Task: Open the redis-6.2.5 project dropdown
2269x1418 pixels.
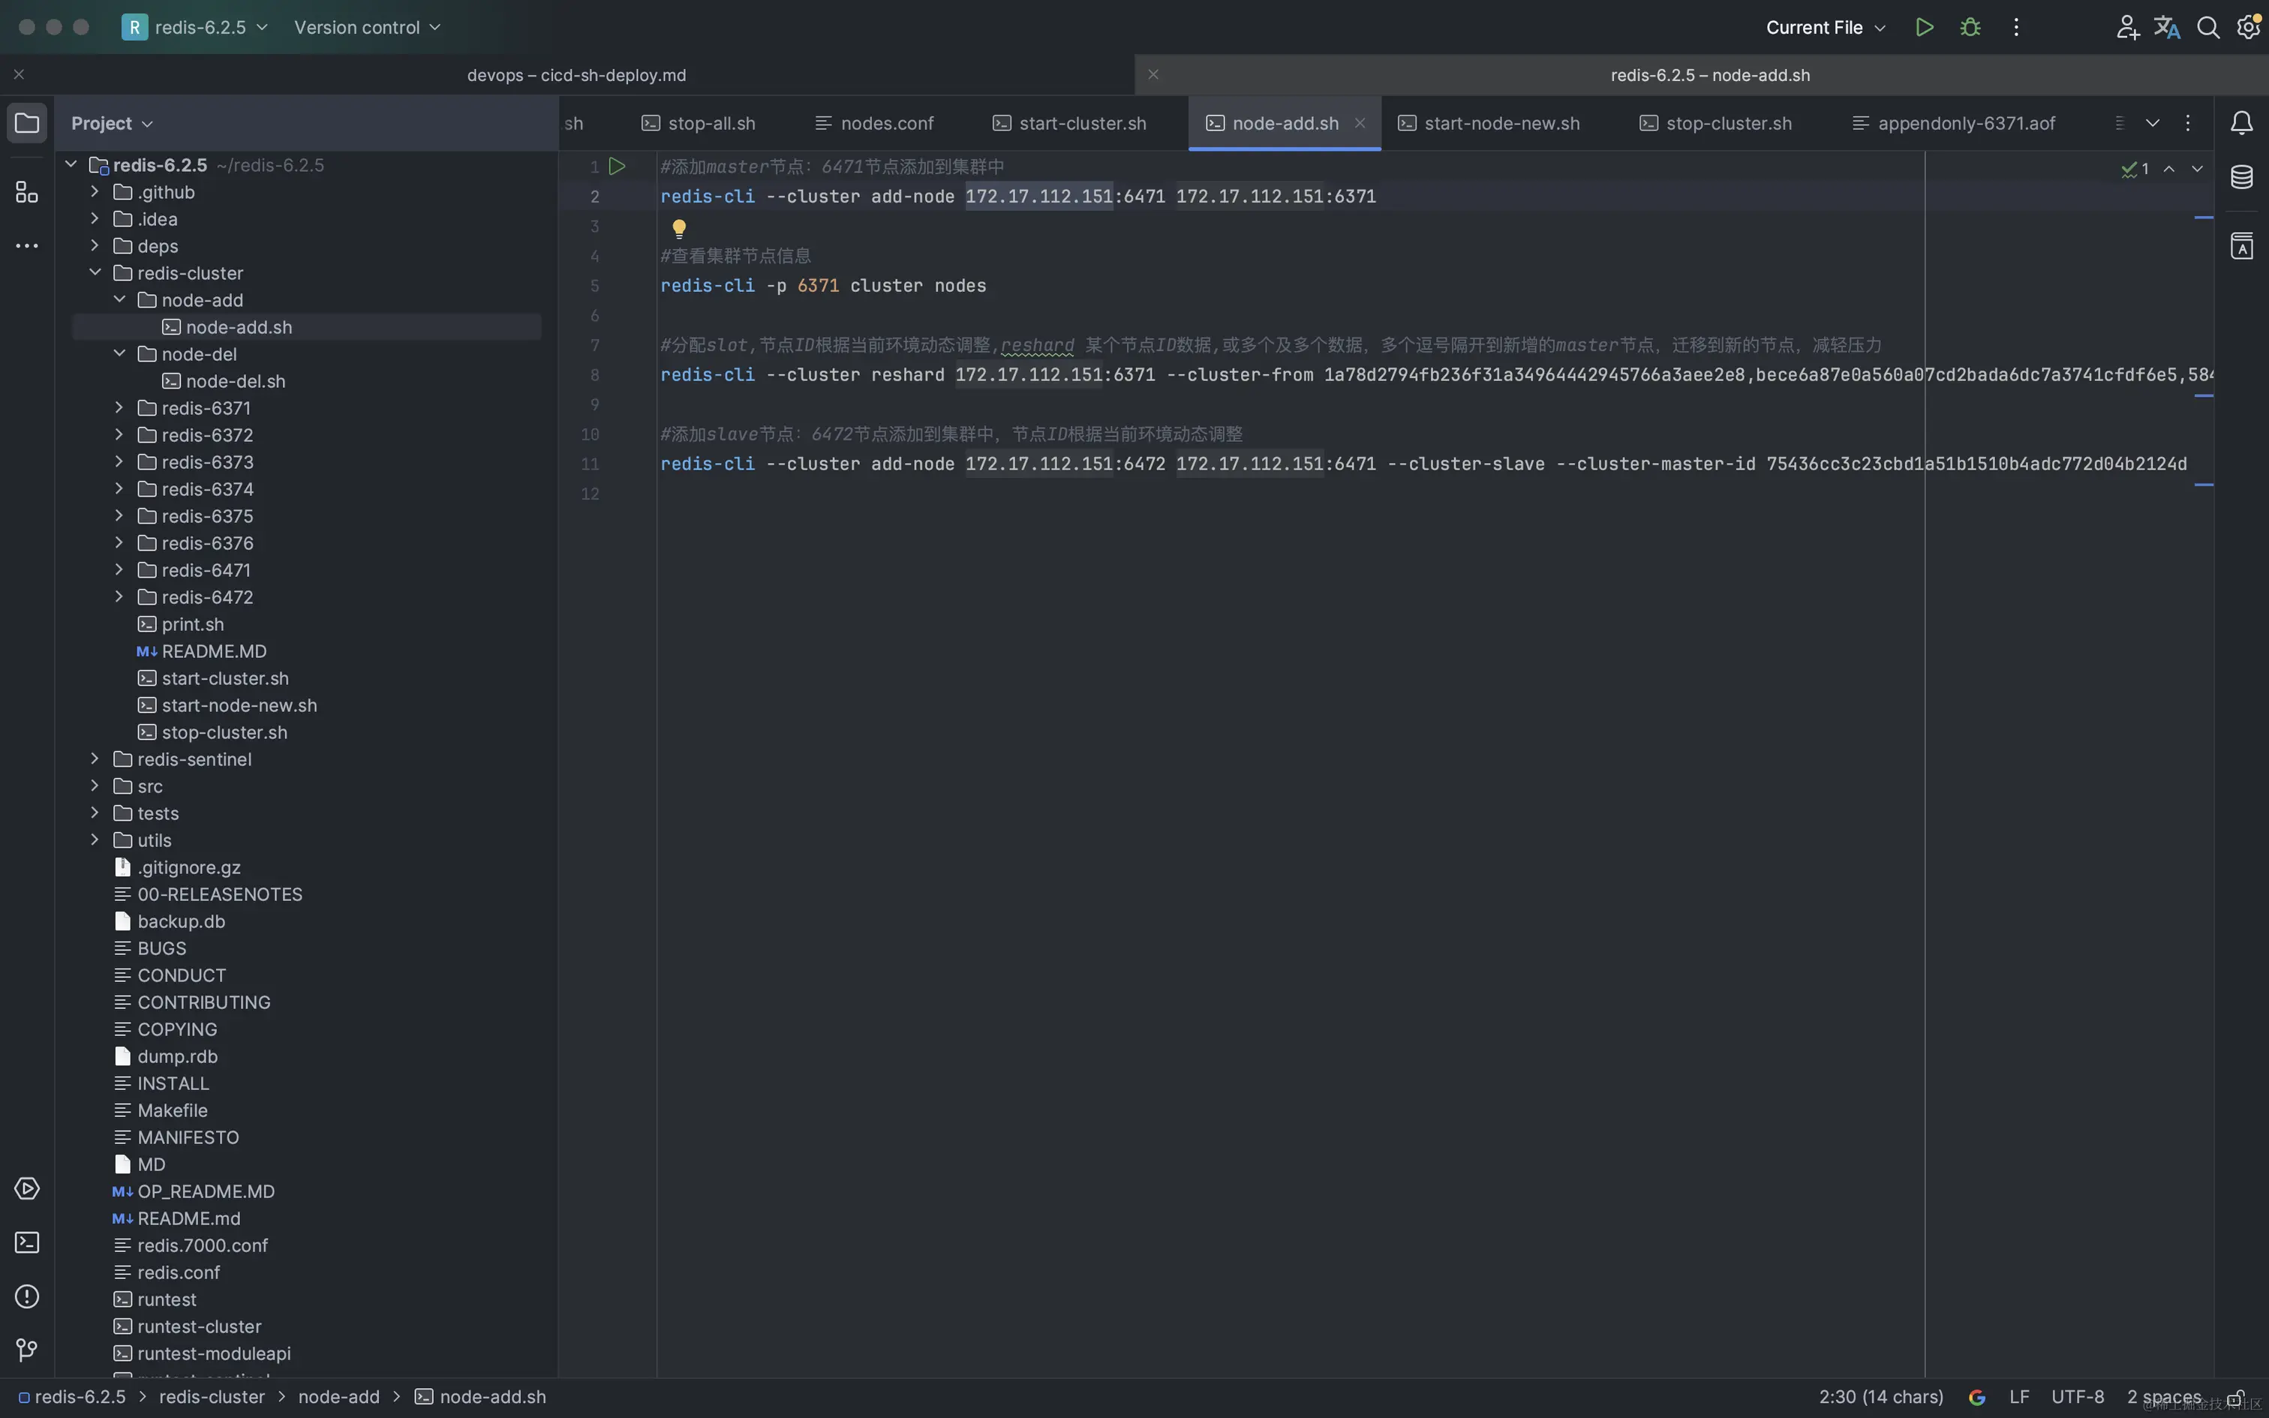Action: coord(196,27)
